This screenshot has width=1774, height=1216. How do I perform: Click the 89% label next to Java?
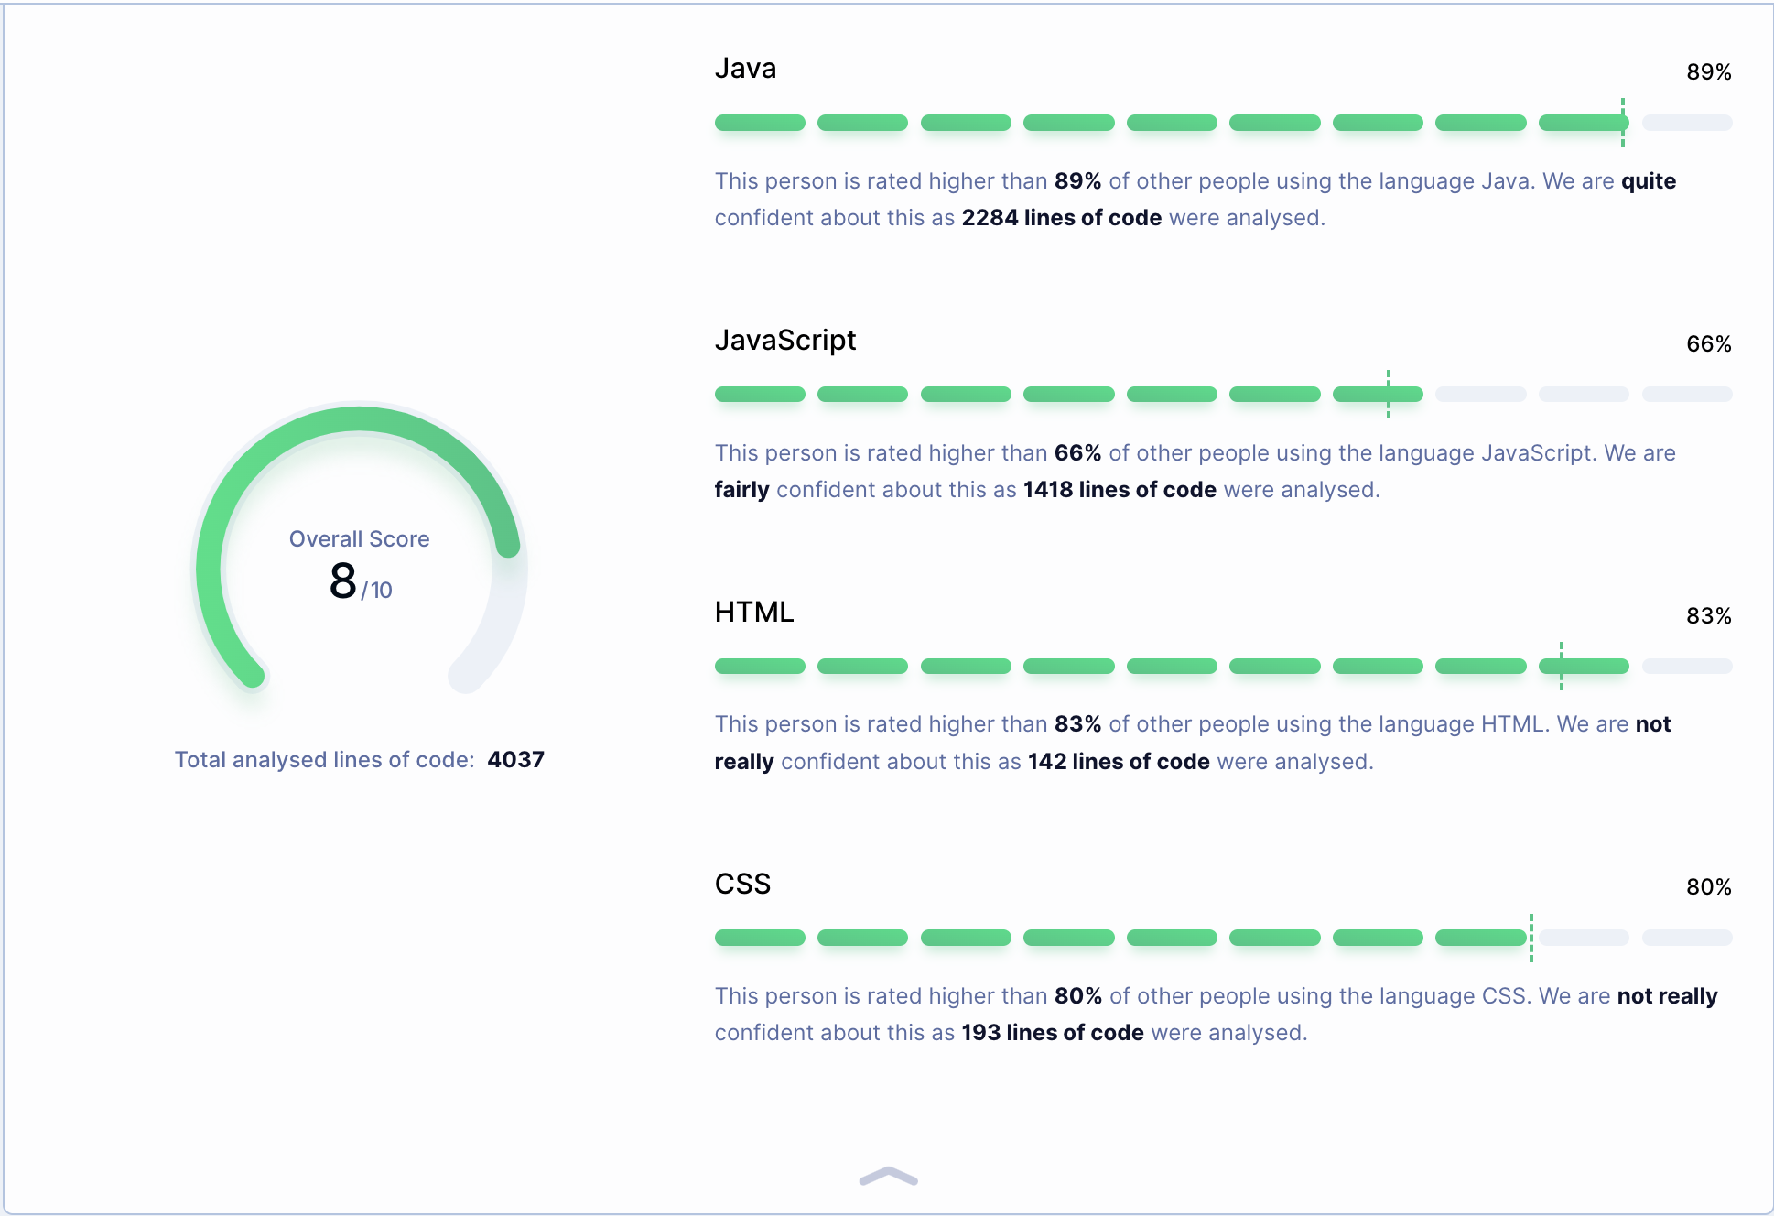(1709, 71)
